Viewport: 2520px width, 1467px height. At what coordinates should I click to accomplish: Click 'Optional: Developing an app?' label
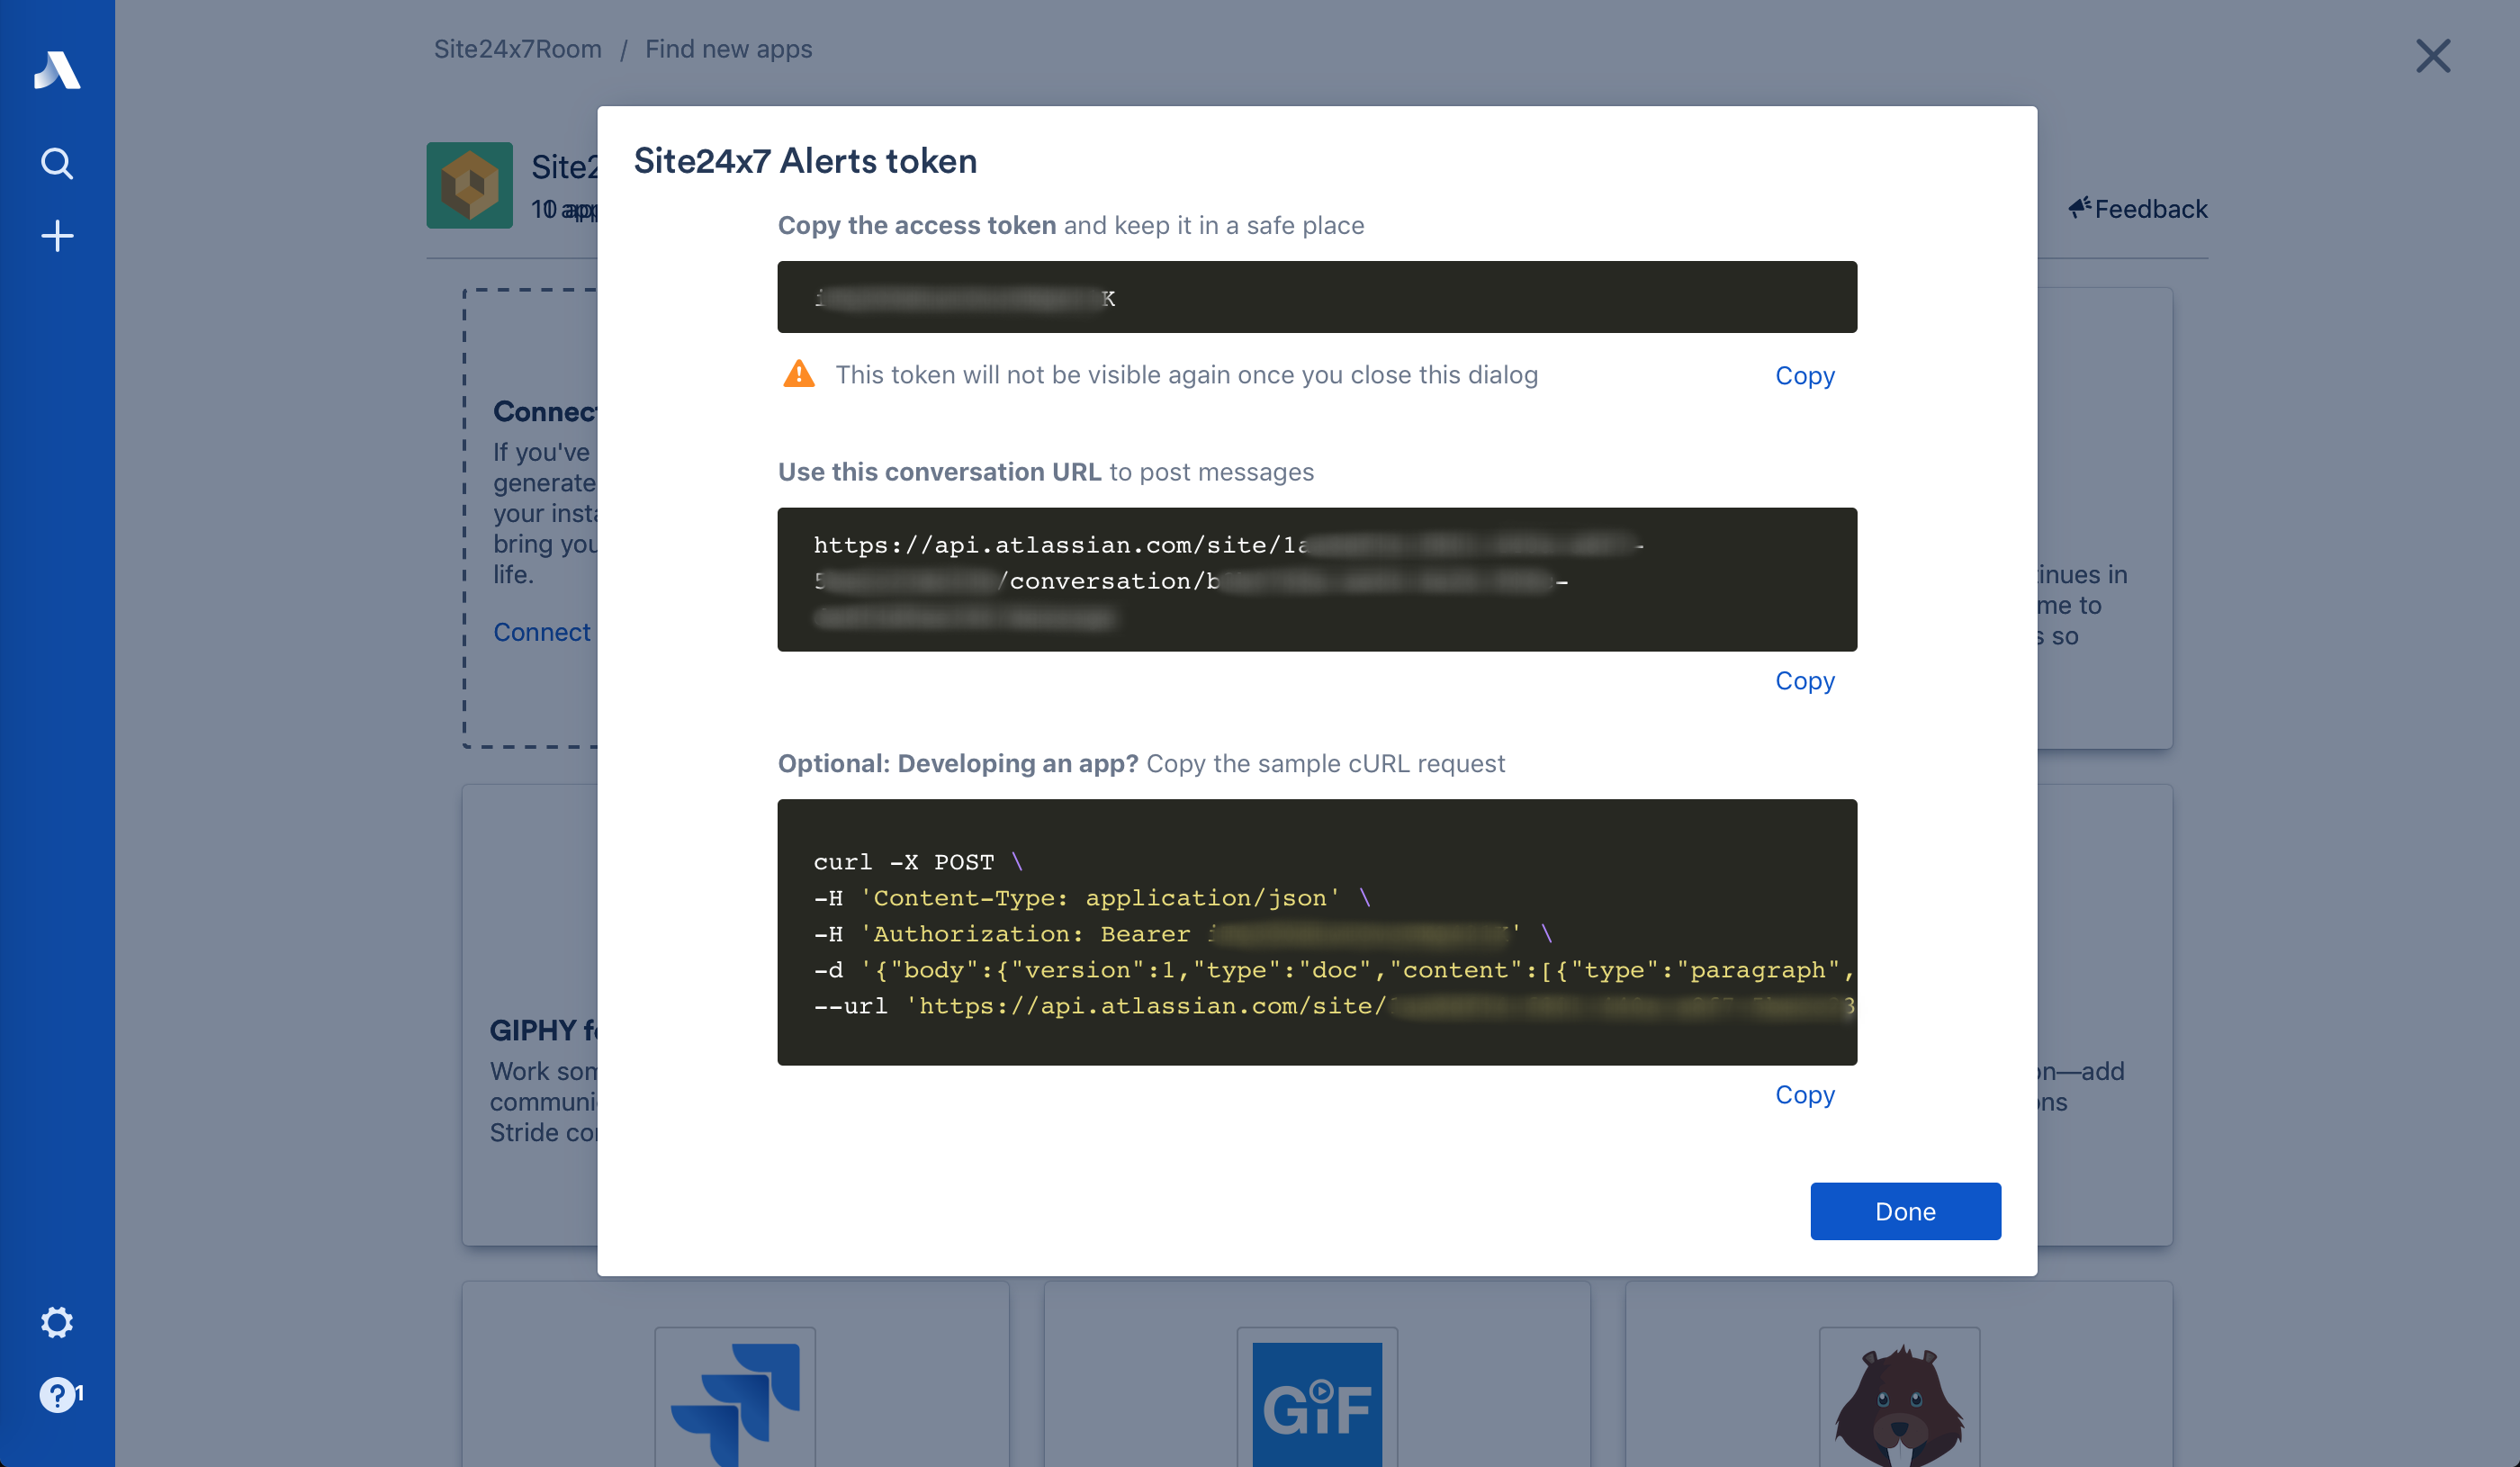[958, 763]
